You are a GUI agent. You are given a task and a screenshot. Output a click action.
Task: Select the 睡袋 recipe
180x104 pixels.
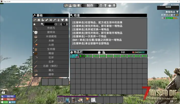(51, 54)
